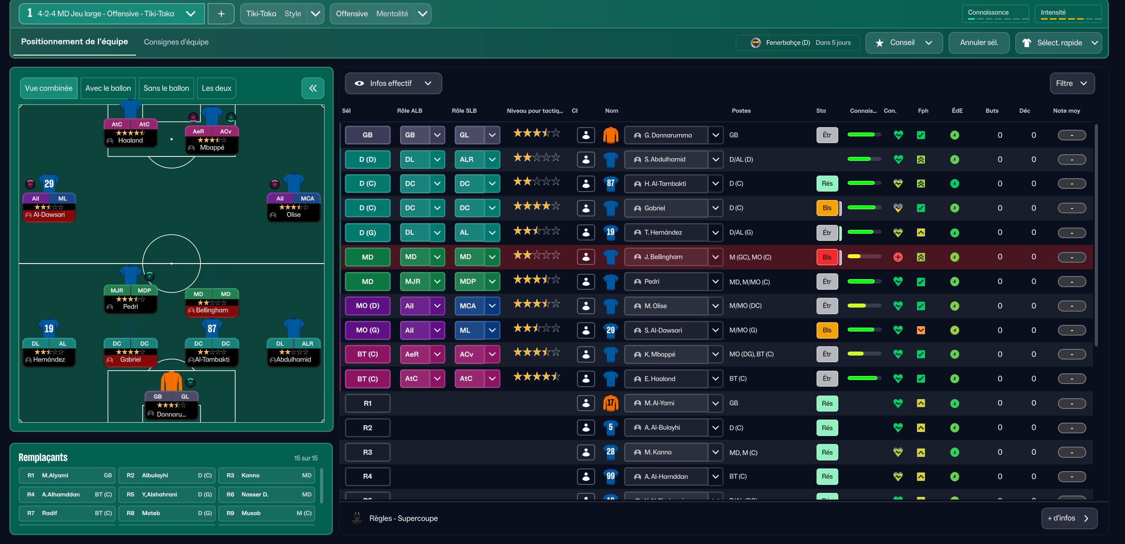Open the Filtre dropdown

[1072, 84]
